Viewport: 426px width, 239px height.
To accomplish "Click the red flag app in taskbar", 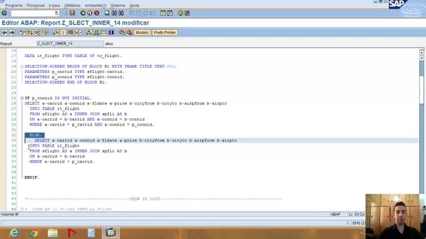I will tap(72, 233).
